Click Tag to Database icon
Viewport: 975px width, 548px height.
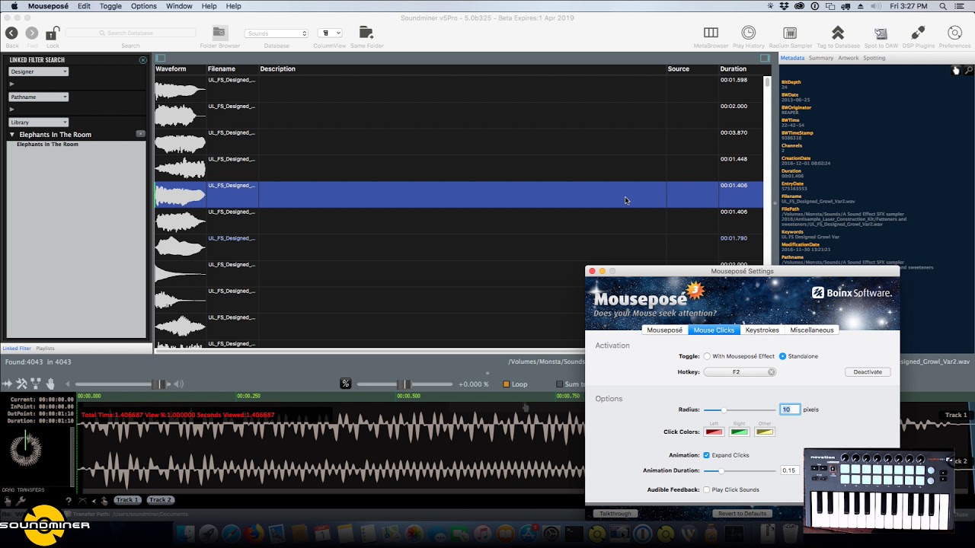pos(838,33)
